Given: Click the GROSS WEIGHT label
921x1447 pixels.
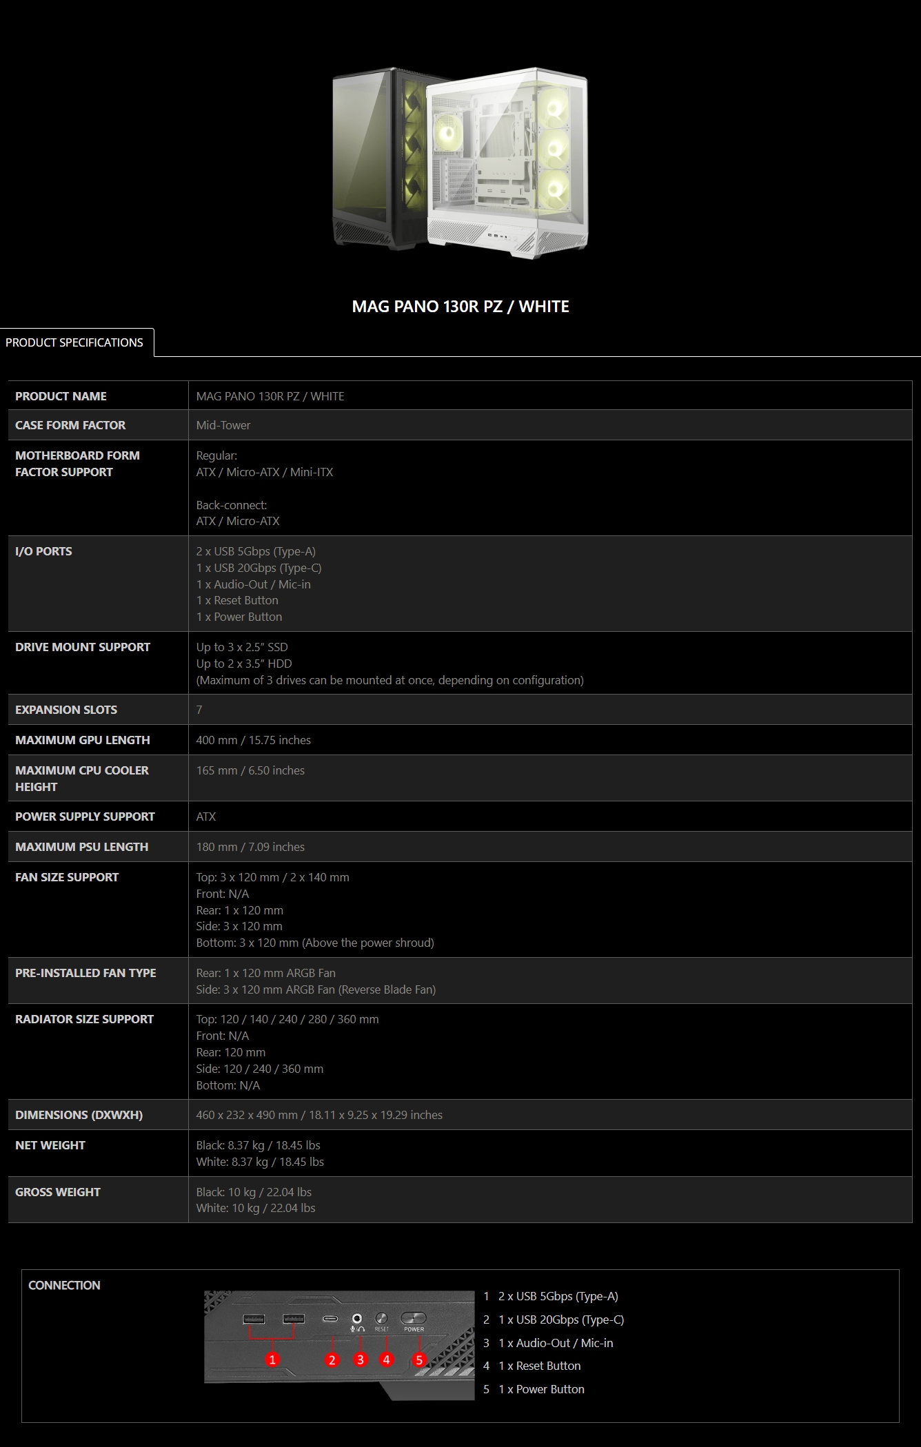Looking at the screenshot, I should (x=58, y=1192).
